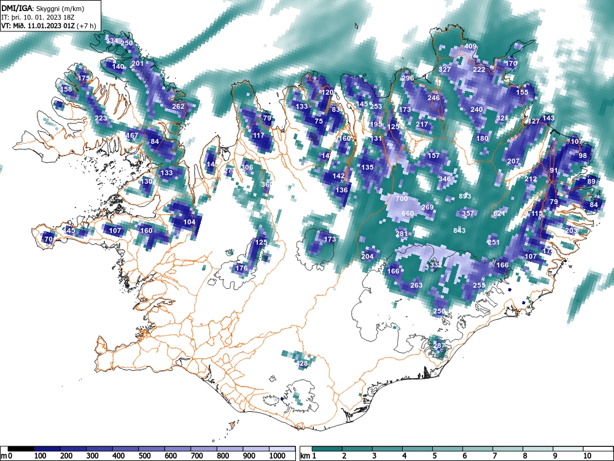Click the dark teal 1–2 km legend swatch
Image resolution: width=614 pixels, height=461 pixels.
(x=327, y=449)
